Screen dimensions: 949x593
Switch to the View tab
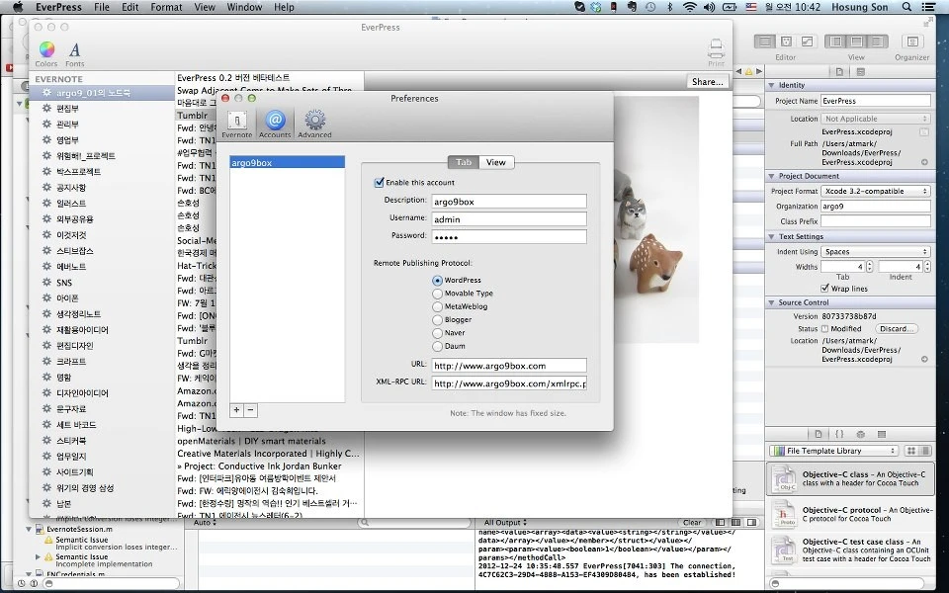496,162
